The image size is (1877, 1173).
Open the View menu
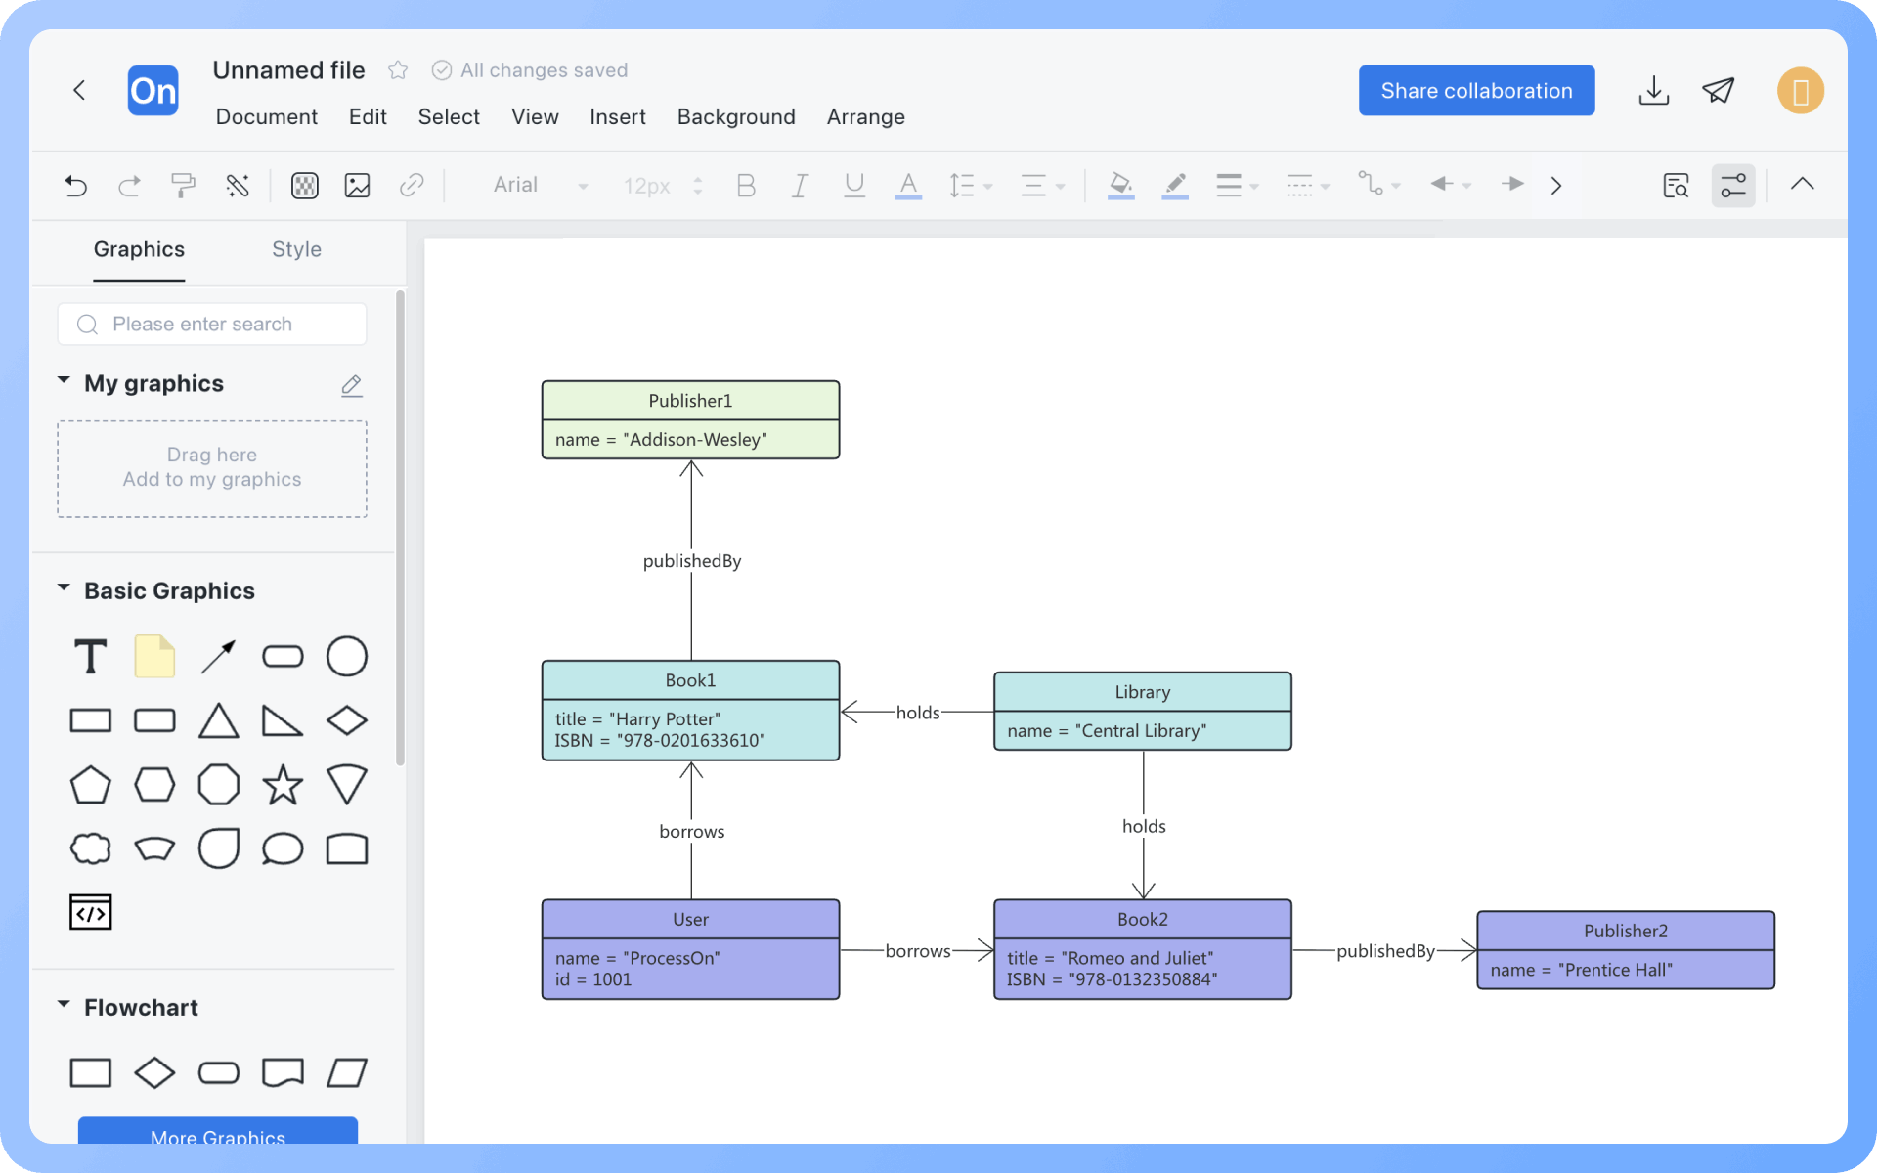click(535, 117)
